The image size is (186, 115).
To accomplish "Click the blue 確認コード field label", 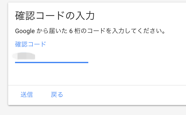I will [30, 44].
